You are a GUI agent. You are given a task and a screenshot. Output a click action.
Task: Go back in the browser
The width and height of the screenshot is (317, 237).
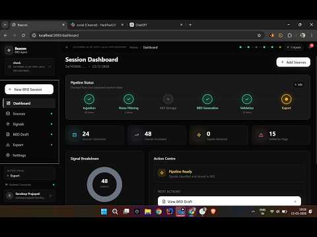(x=6, y=35)
